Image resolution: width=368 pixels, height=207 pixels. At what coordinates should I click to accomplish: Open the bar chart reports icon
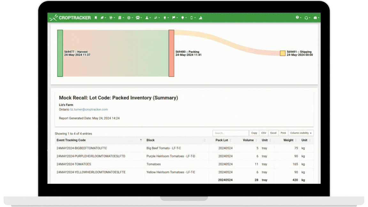[200, 18]
